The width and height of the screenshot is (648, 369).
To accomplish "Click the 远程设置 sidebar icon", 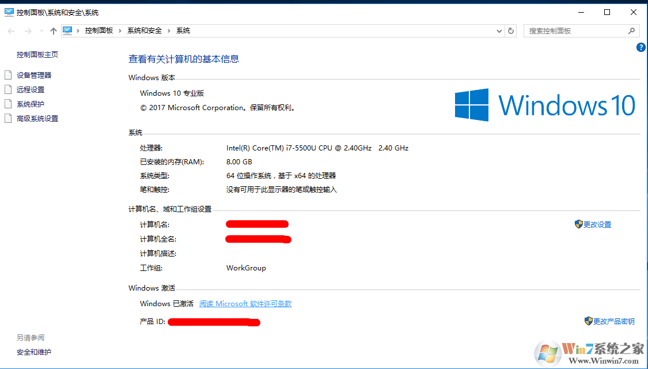I will (8, 89).
